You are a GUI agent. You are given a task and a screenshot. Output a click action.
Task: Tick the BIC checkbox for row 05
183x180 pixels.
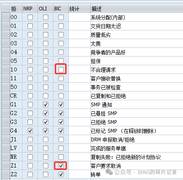(x=61, y=61)
